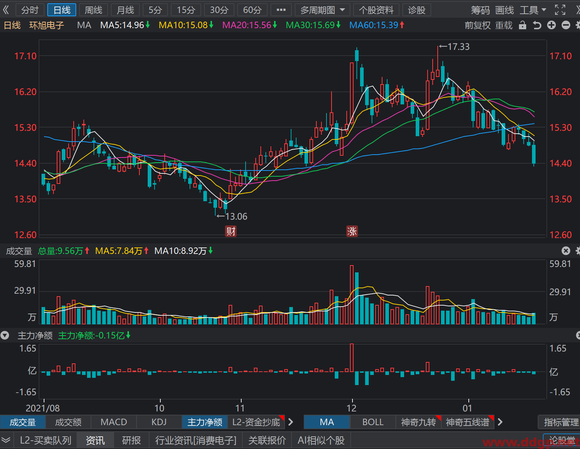Image resolution: width=580 pixels, height=449 pixels.
Task: Select the 日线 daily chart period
Action: pos(62,10)
